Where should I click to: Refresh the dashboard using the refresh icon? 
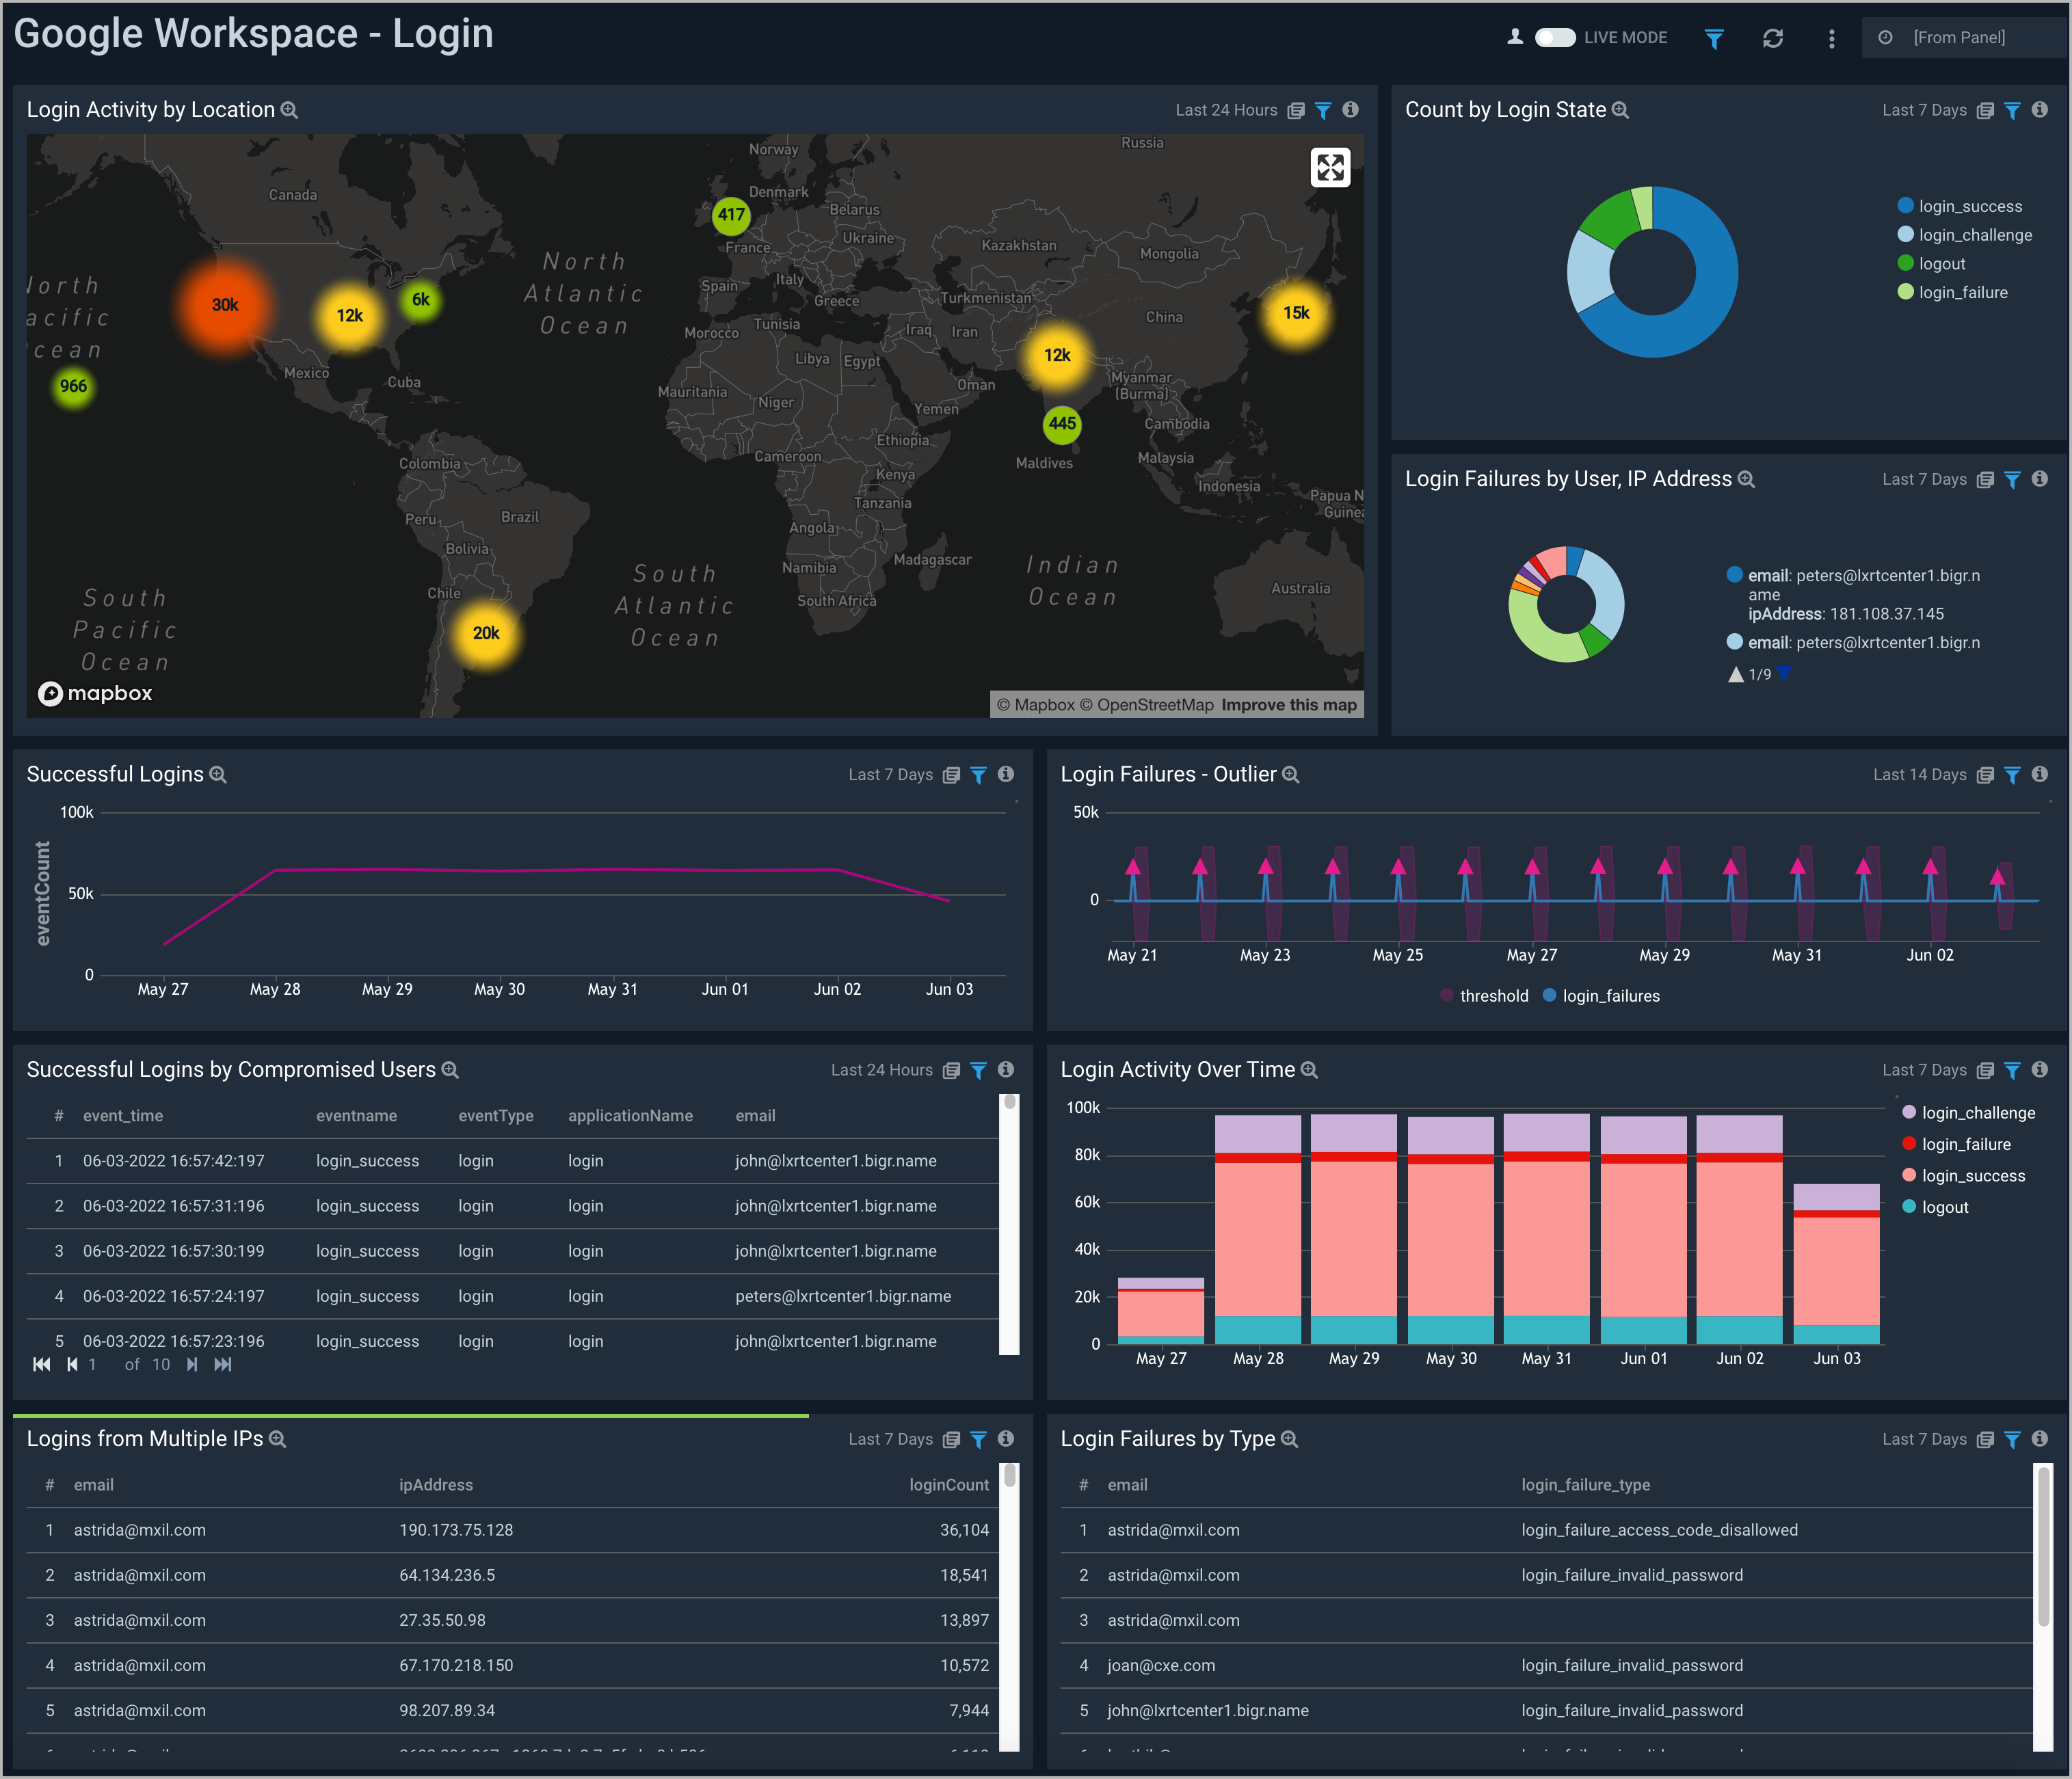(x=1773, y=38)
